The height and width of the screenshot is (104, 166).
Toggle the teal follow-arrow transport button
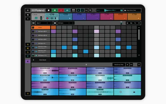click(x=67, y=10)
